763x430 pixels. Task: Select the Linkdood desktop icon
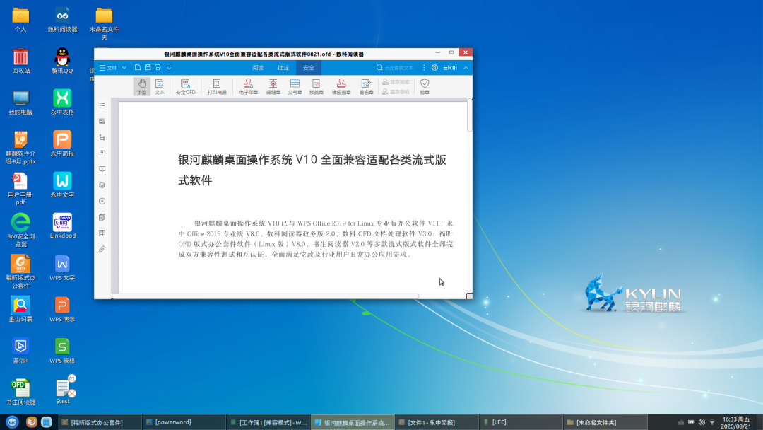pyautogui.click(x=62, y=226)
